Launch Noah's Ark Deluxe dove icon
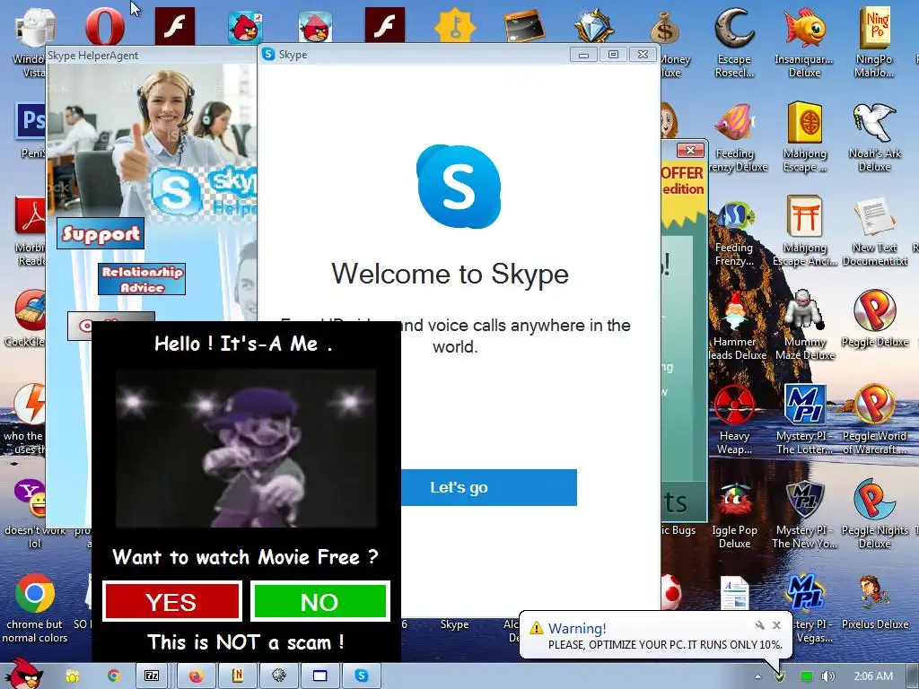Viewport: 919px width, 689px height. point(874,122)
